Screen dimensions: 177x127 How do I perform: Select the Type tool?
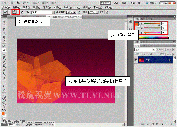tap(4, 82)
